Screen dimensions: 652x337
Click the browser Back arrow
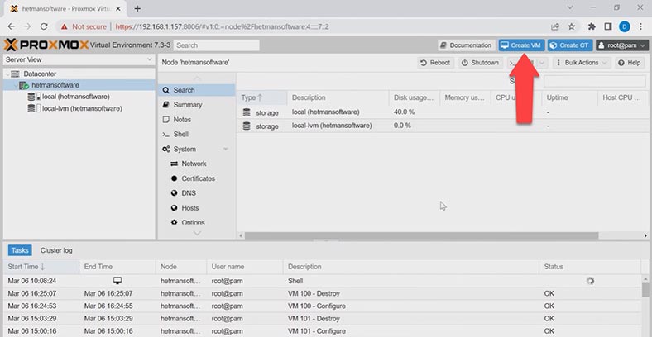(12, 26)
